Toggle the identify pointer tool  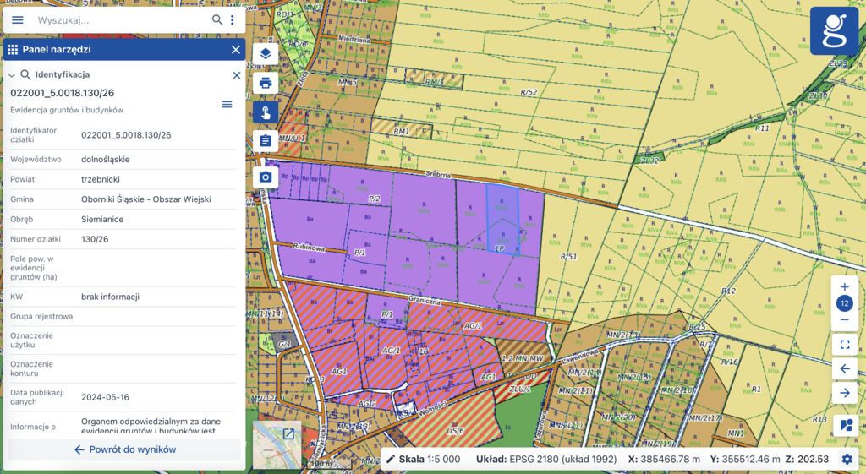[x=266, y=112]
